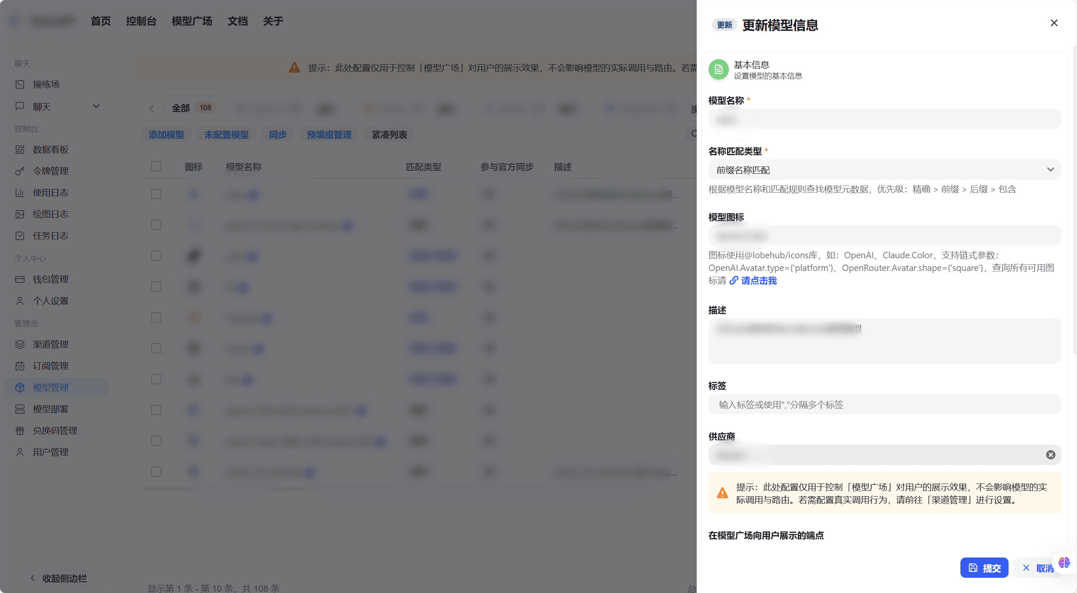Image resolution: width=1077 pixels, height=593 pixels.
Task: Open 渠道管理 via its layers icon
Action: (20, 344)
